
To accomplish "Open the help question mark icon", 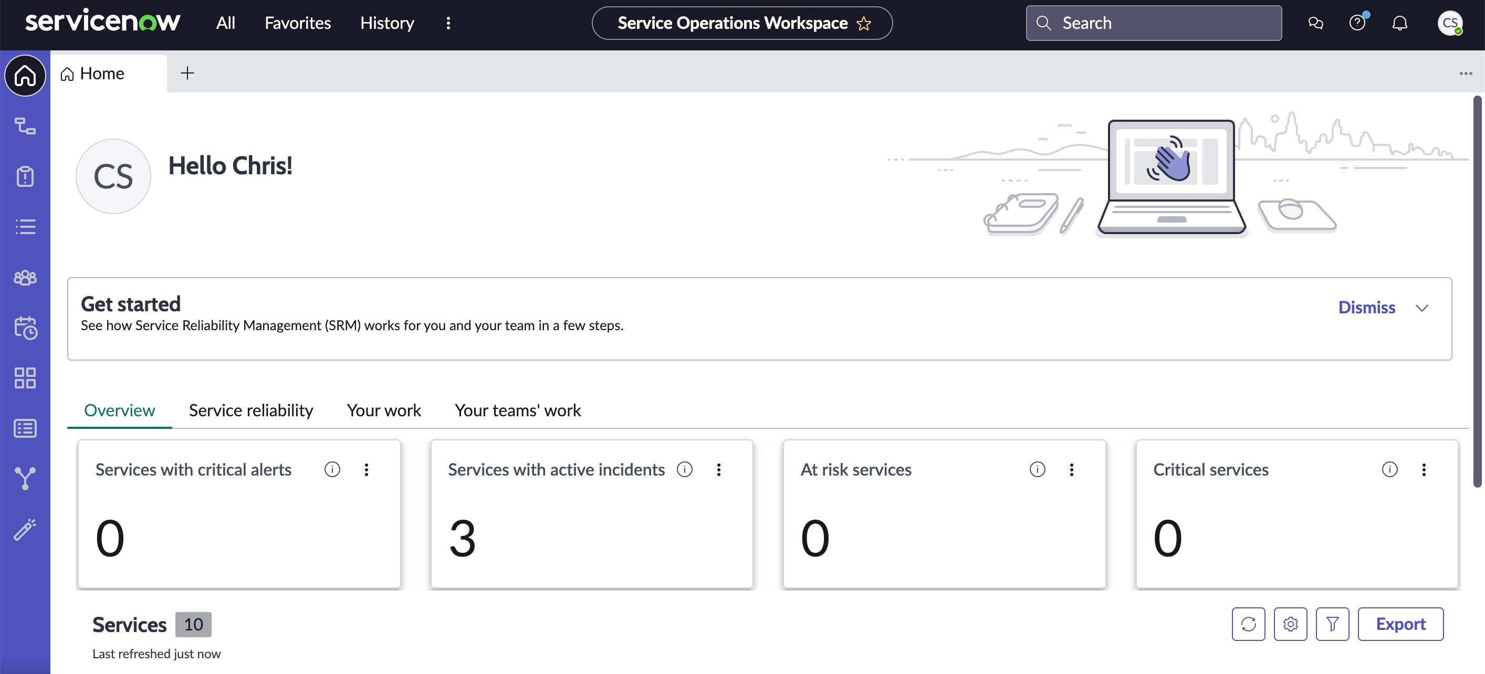I will pyautogui.click(x=1357, y=23).
